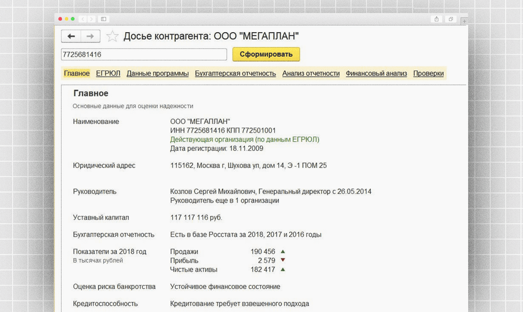Go forward with the 1C right arrow button

[90, 36]
